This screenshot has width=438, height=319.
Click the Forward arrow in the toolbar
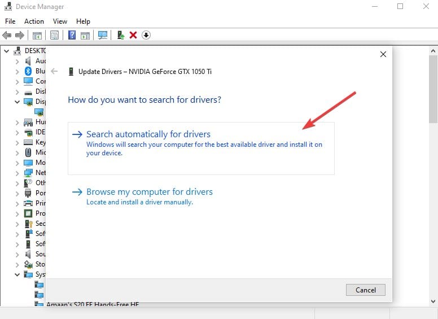[x=20, y=35]
